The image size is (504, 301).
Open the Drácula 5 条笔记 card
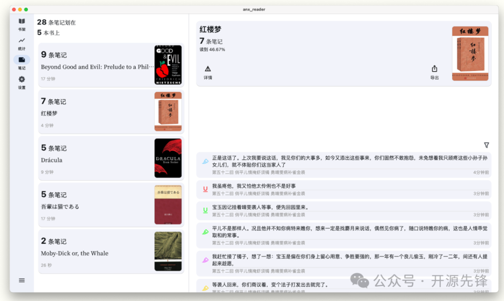(x=111, y=158)
